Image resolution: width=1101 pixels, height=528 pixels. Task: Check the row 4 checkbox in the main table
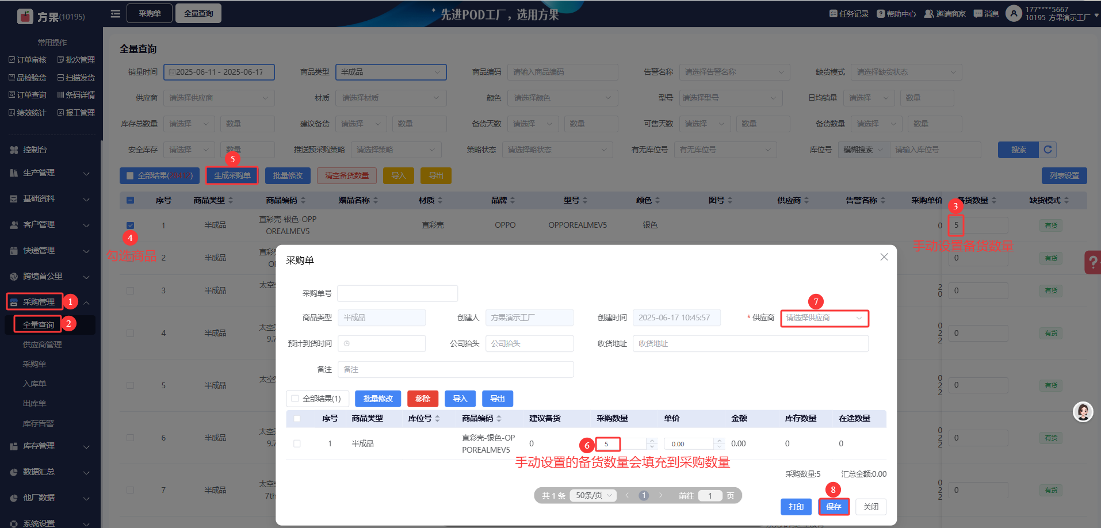tap(130, 333)
